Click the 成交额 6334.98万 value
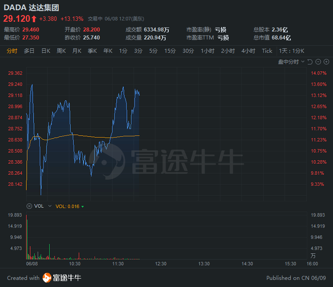This screenshot has height=287, width=333. pyautogui.click(x=157, y=30)
